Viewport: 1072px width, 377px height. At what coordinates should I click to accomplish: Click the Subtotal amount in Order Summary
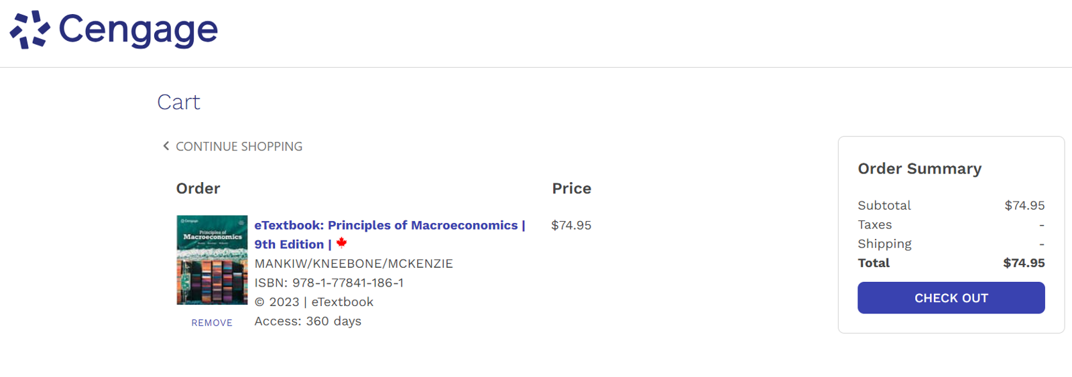coord(1024,206)
